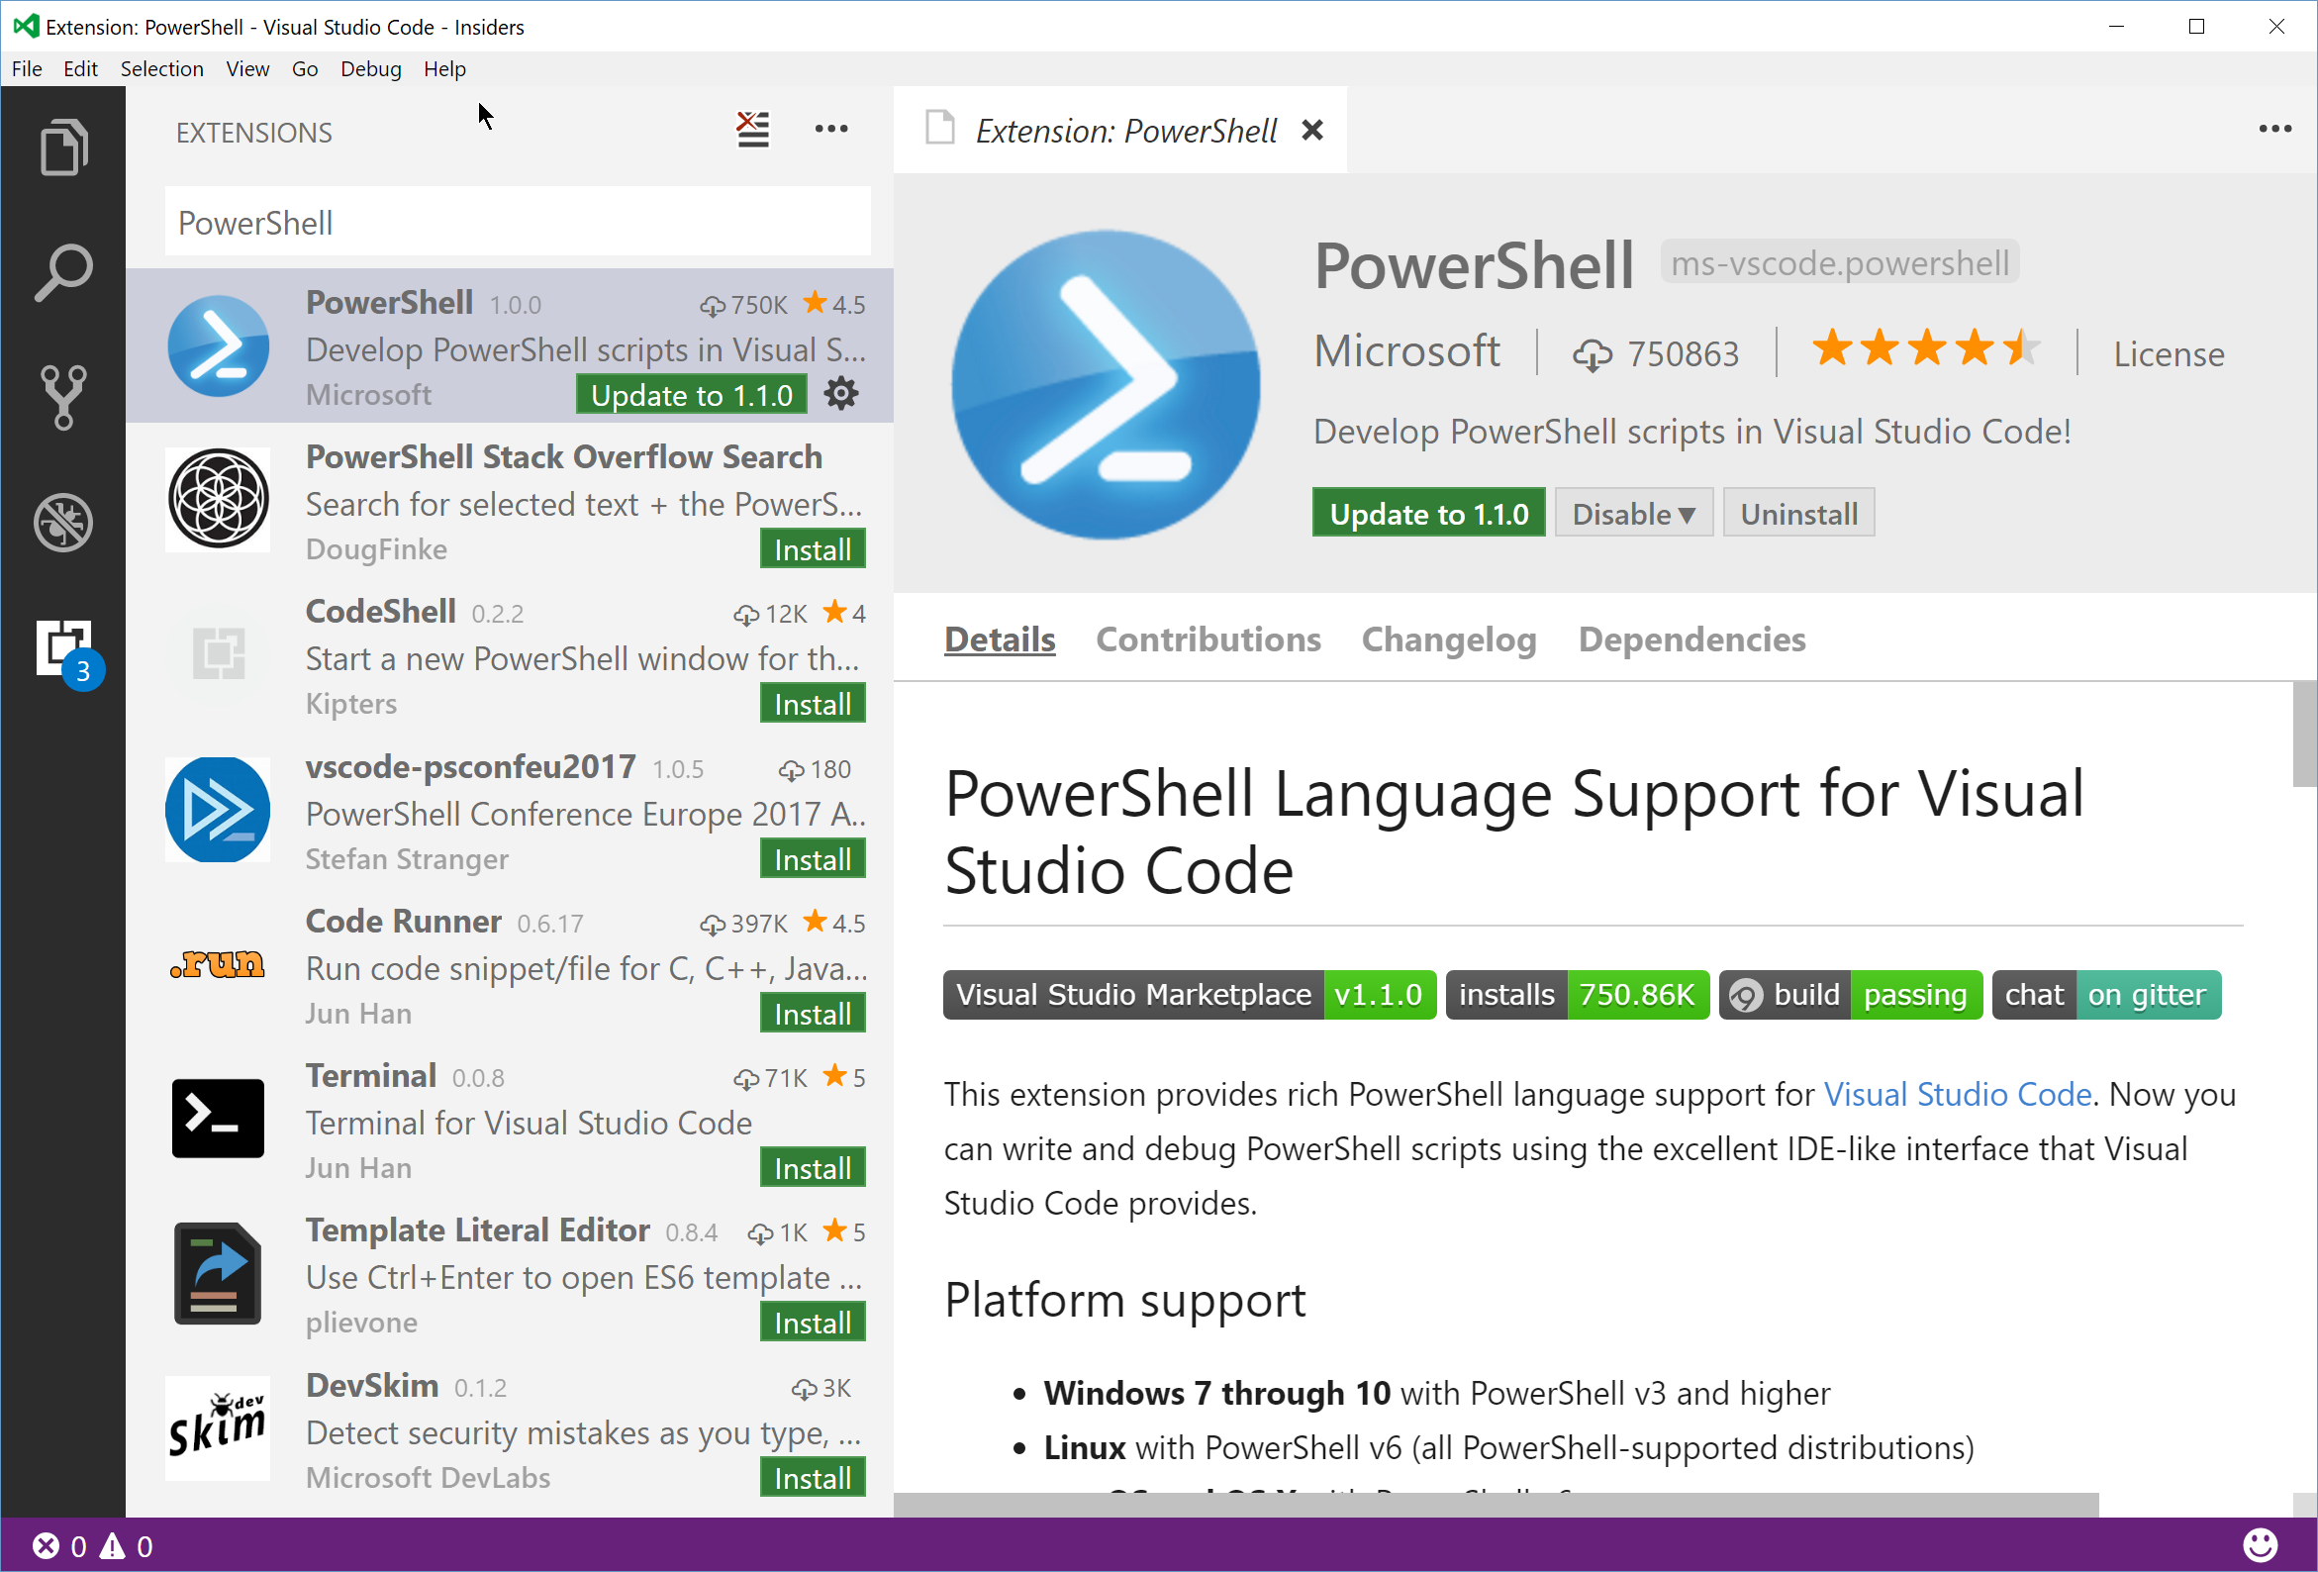This screenshot has width=2318, height=1572.
Task: Open editor more actions ellipsis
Action: [x=2274, y=129]
